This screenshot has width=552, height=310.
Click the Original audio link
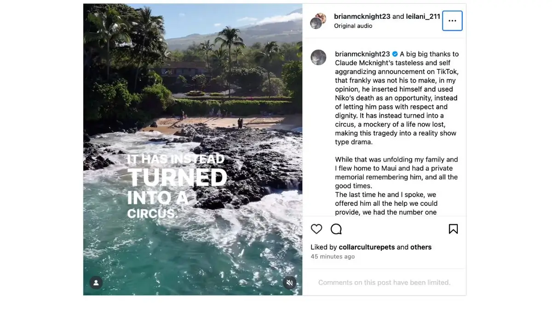point(353,26)
